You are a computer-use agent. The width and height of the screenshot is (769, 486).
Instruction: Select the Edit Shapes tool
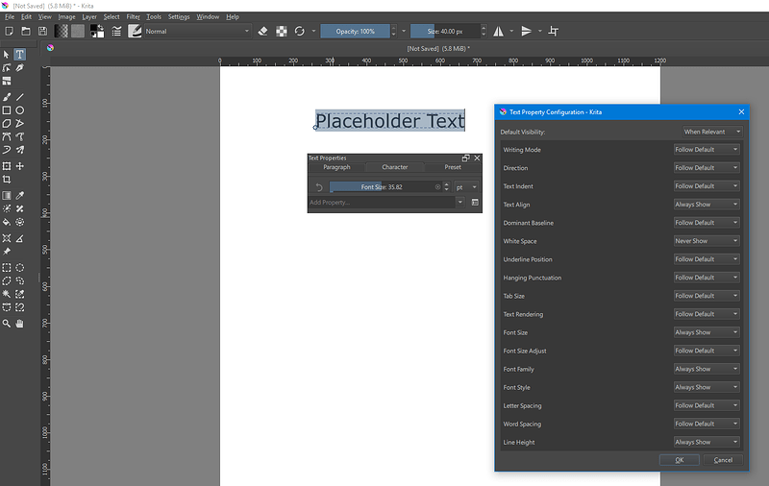[7, 67]
